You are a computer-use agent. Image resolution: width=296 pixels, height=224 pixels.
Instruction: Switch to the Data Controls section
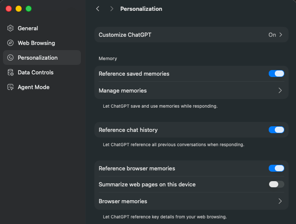35,72
